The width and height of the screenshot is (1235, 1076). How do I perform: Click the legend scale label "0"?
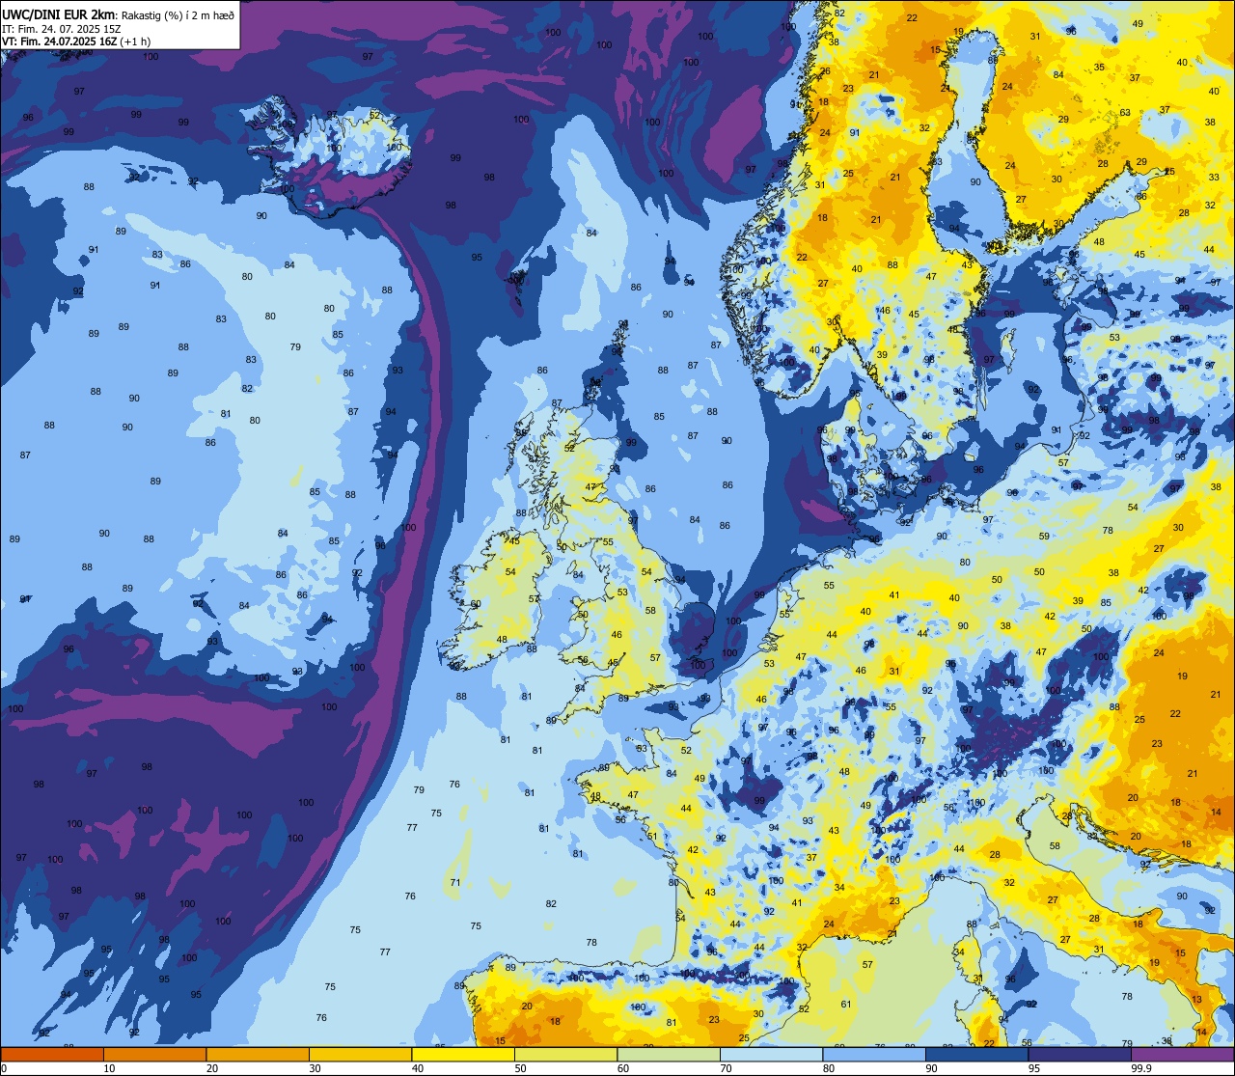[x=4, y=1068]
